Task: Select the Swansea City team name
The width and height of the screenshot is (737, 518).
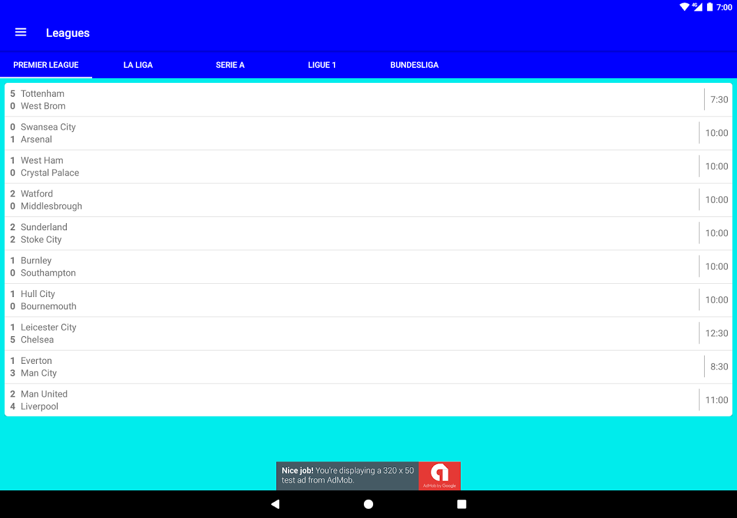Action: tap(48, 127)
